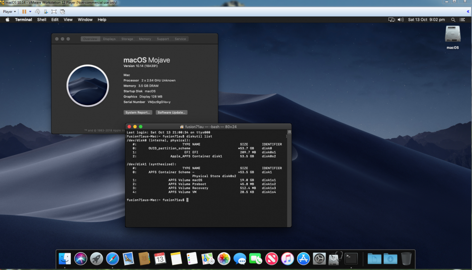Image resolution: width=472 pixels, height=270 pixels.
Task: Open Finder from the Dock
Action: click(65, 259)
